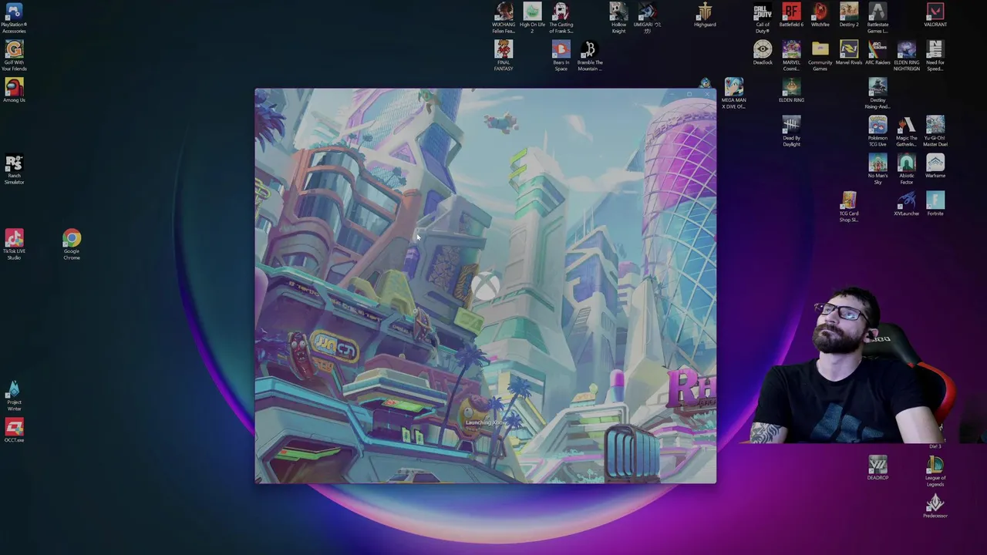Click Magic The Gathering Arena shortcut

pyautogui.click(x=906, y=131)
